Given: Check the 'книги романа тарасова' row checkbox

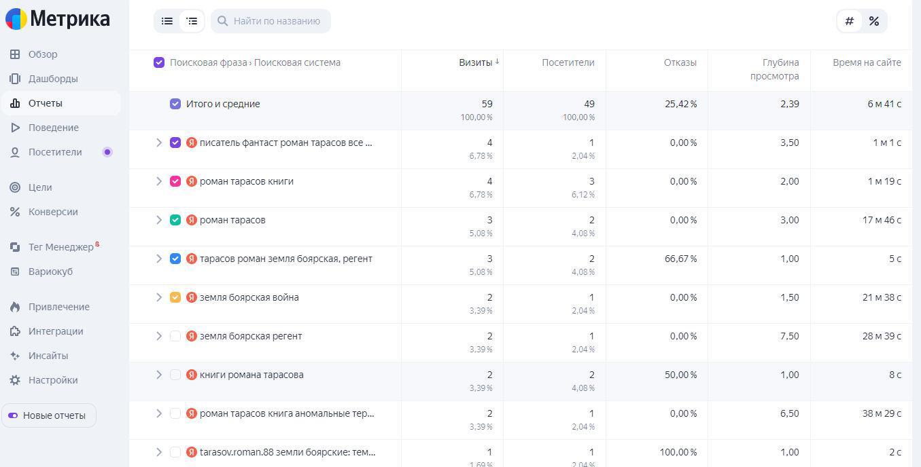Looking at the screenshot, I should tap(175, 375).
